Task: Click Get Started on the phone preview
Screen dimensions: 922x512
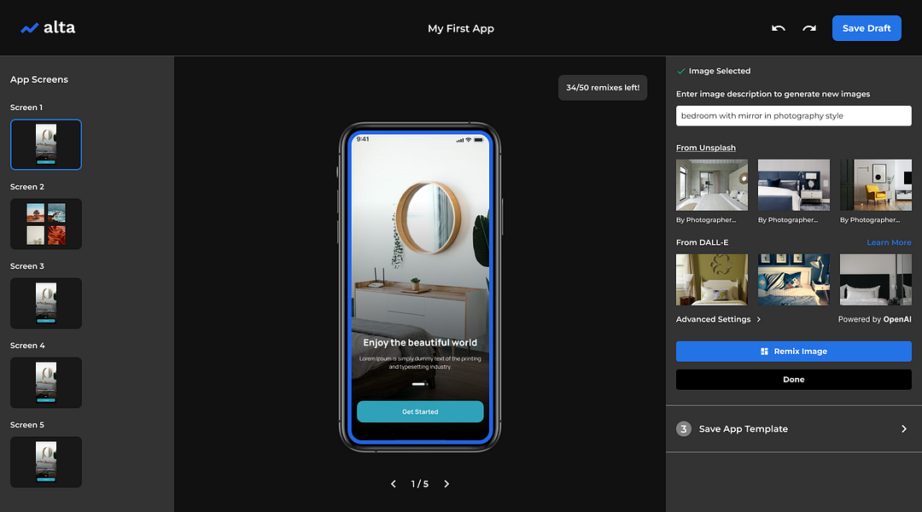Action: [x=419, y=411]
